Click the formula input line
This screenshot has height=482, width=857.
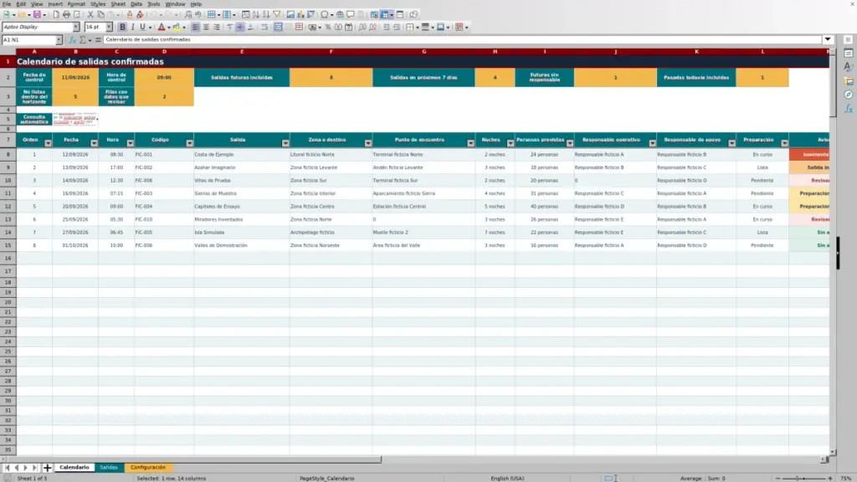pyautogui.click(x=462, y=40)
